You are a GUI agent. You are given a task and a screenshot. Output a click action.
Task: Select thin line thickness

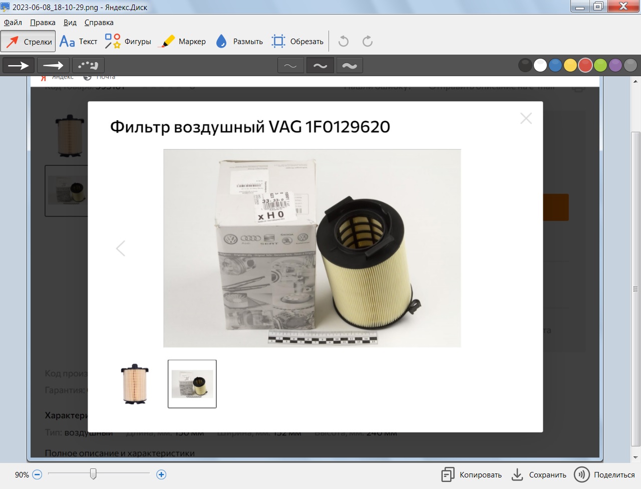click(290, 66)
